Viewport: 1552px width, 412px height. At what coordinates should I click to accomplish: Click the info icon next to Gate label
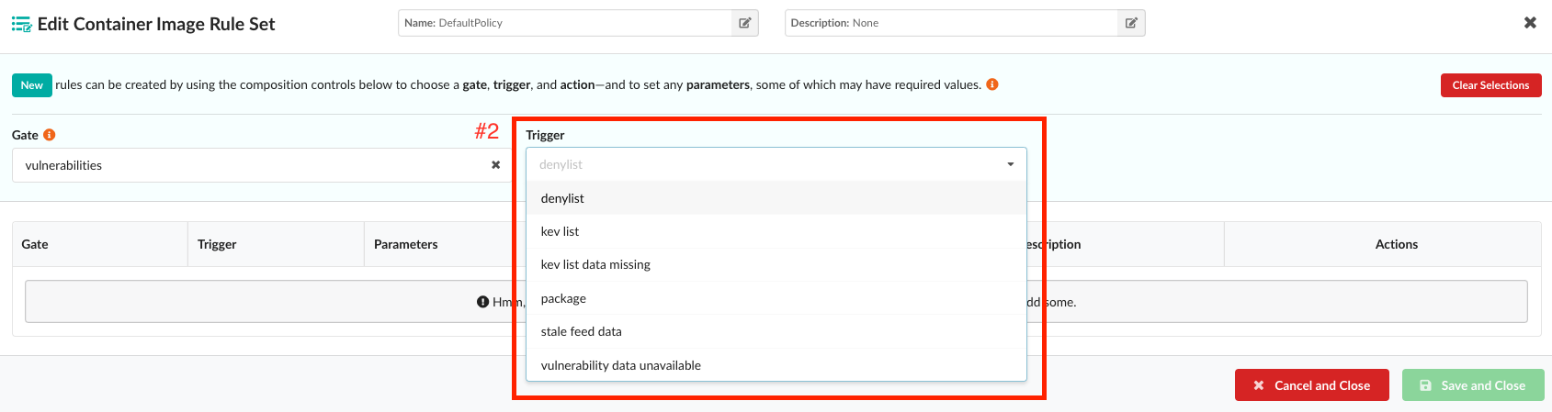pyautogui.click(x=50, y=135)
